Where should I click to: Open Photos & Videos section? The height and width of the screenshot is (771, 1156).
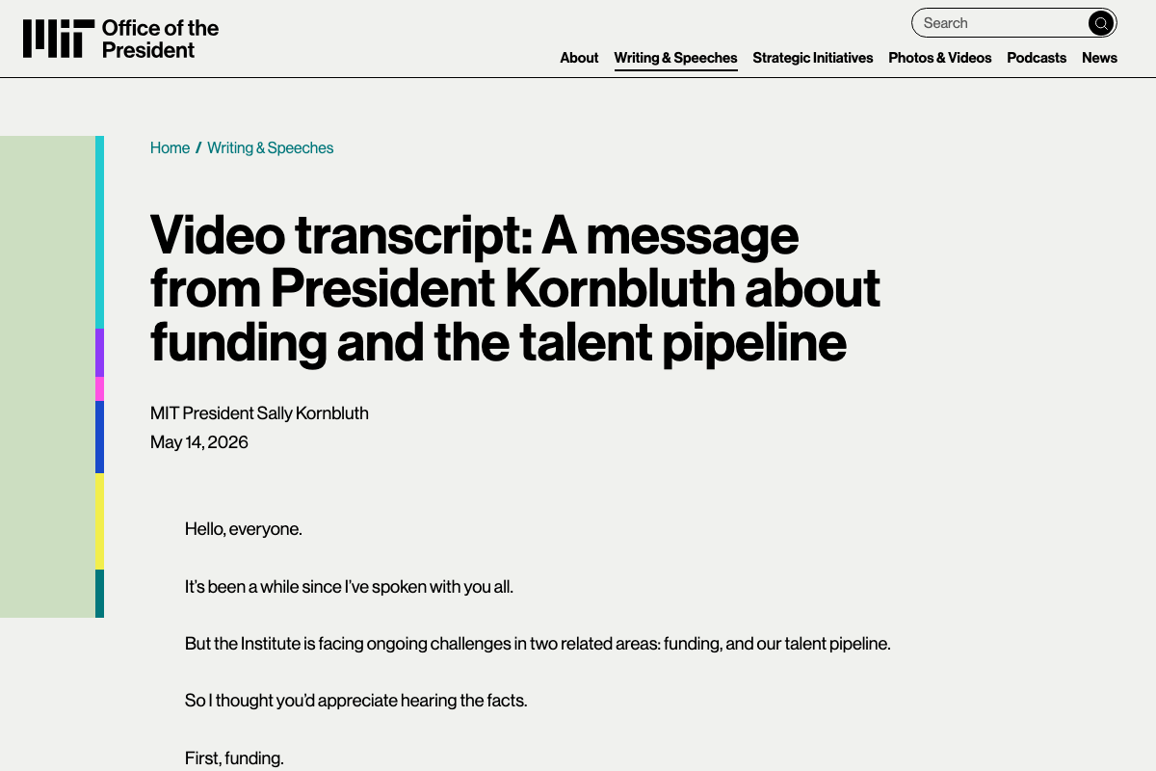pos(940,58)
